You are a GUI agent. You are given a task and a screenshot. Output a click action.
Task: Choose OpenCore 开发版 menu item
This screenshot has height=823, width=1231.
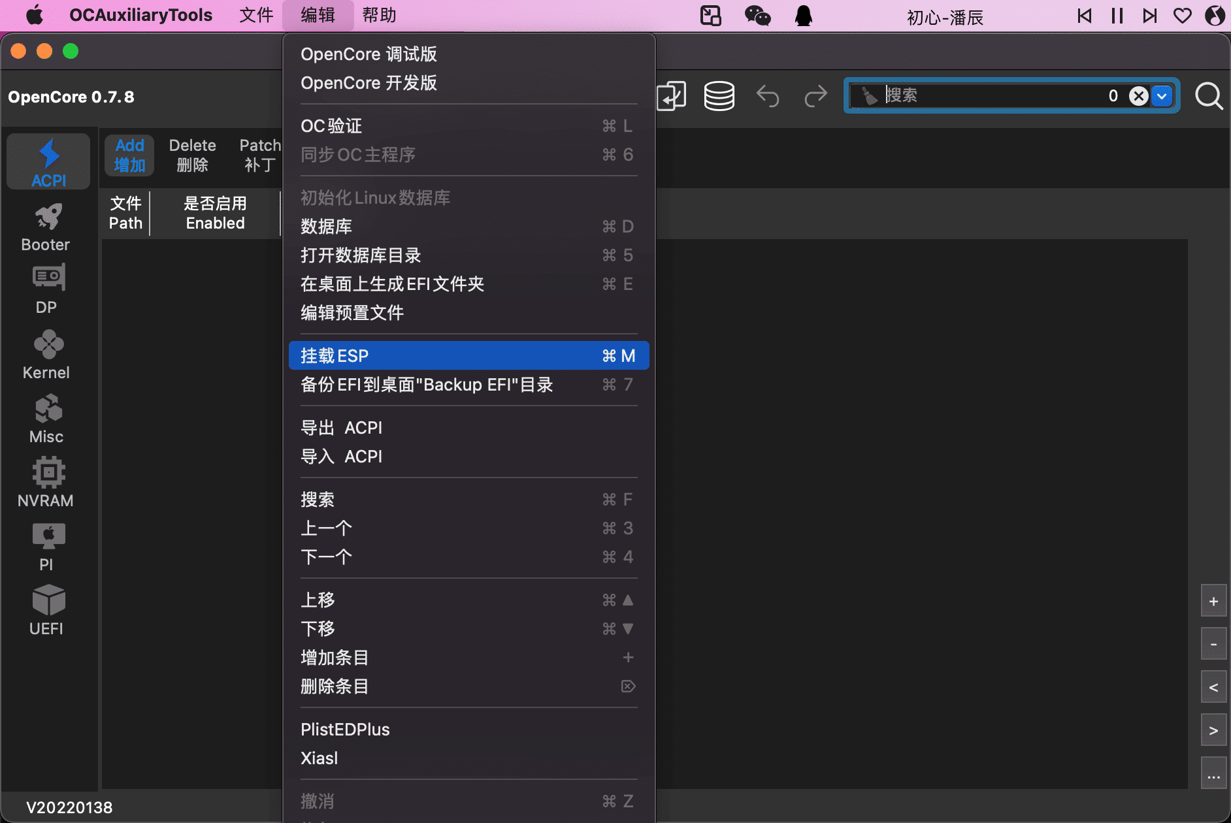468,83
